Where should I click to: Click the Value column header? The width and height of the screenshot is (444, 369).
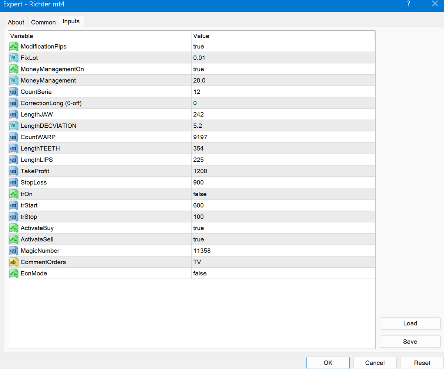coord(201,36)
